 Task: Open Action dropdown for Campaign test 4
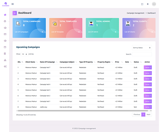[148, 84]
